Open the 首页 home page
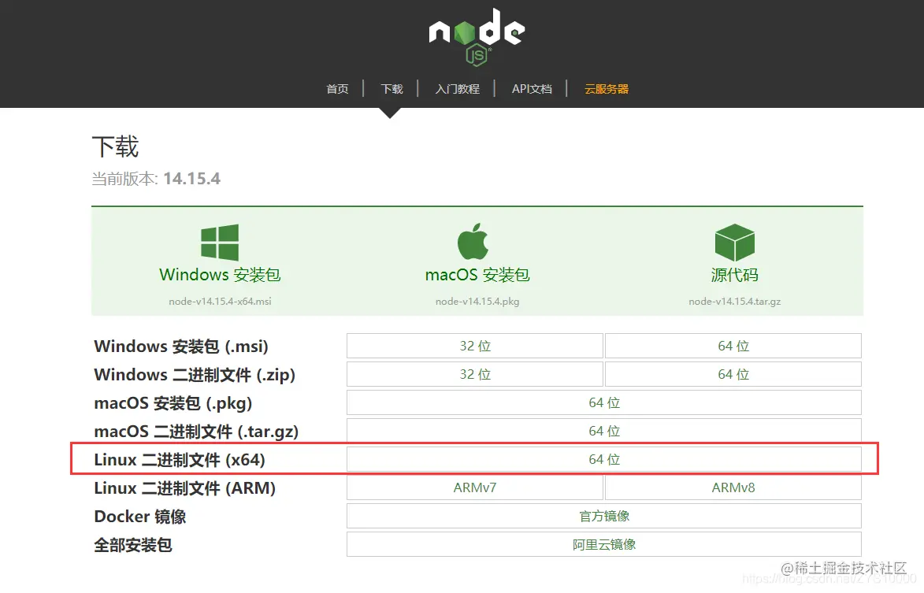This screenshot has width=924, height=593. (x=337, y=89)
